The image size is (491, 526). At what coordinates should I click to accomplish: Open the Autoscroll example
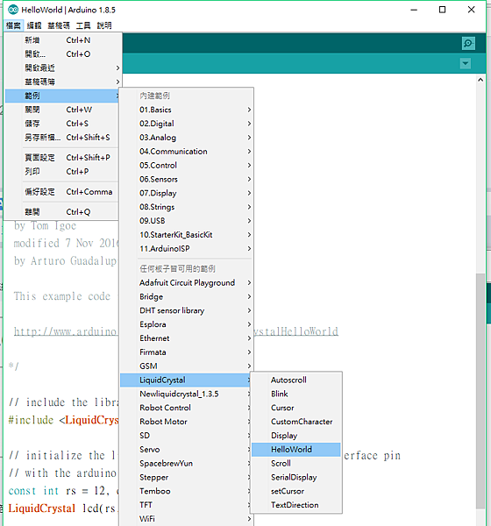296,380
